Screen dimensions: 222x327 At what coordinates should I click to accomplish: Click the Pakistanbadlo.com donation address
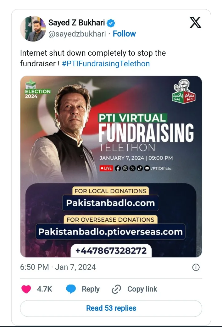(x=110, y=203)
